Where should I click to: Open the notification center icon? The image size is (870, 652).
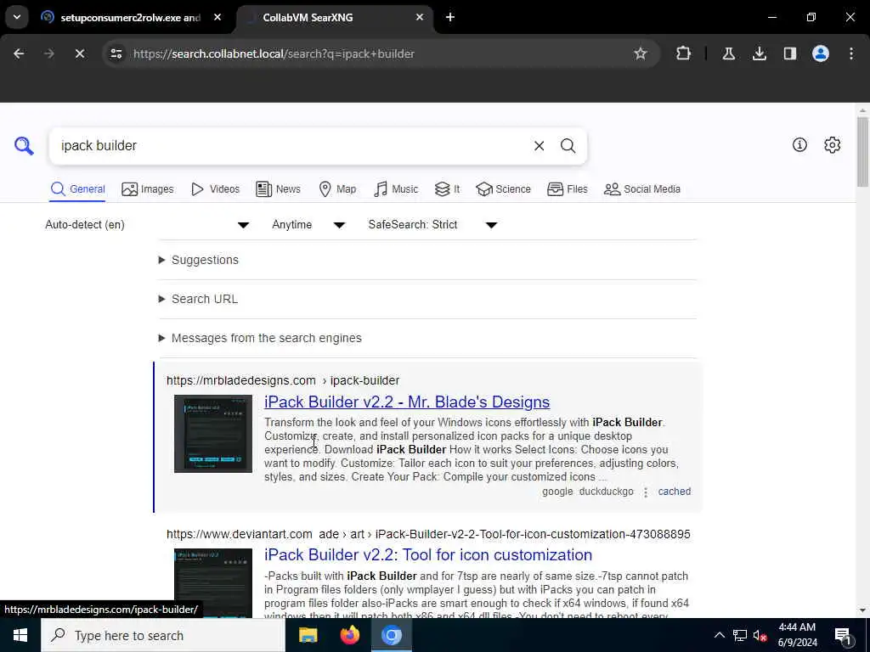coord(844,636)
